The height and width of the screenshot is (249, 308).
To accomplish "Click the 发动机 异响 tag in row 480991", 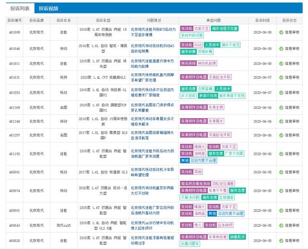I will coord(192,172).
